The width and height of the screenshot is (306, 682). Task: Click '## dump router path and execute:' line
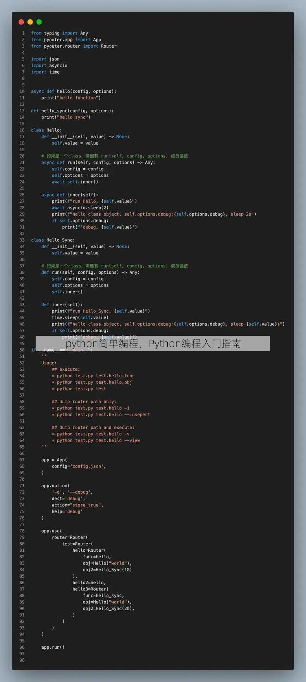coord(93,428)
